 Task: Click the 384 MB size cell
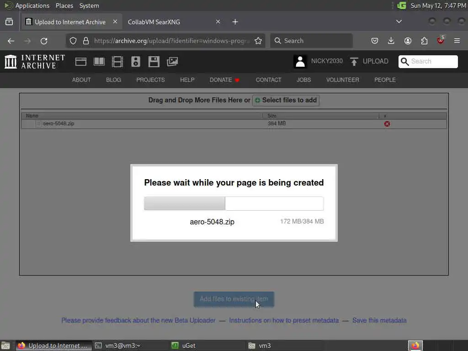277,123
